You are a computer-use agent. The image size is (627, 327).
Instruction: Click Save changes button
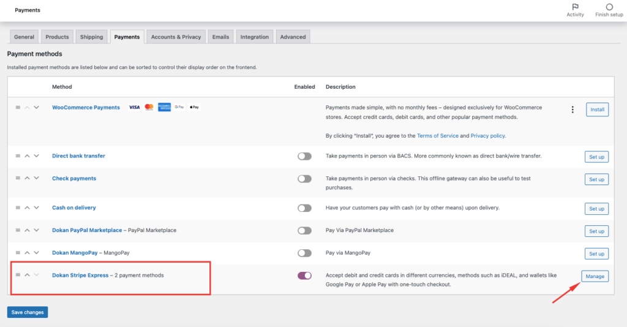pos(28,312)
